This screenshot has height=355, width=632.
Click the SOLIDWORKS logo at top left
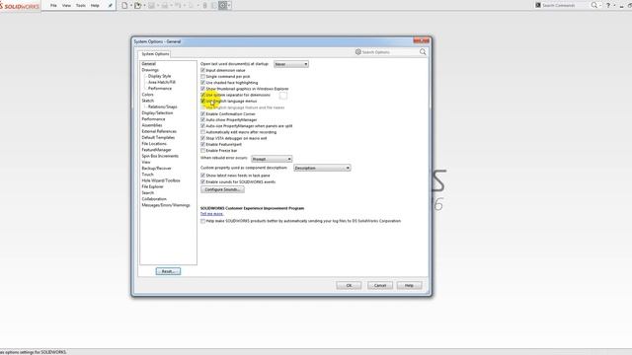coord(20,6)
